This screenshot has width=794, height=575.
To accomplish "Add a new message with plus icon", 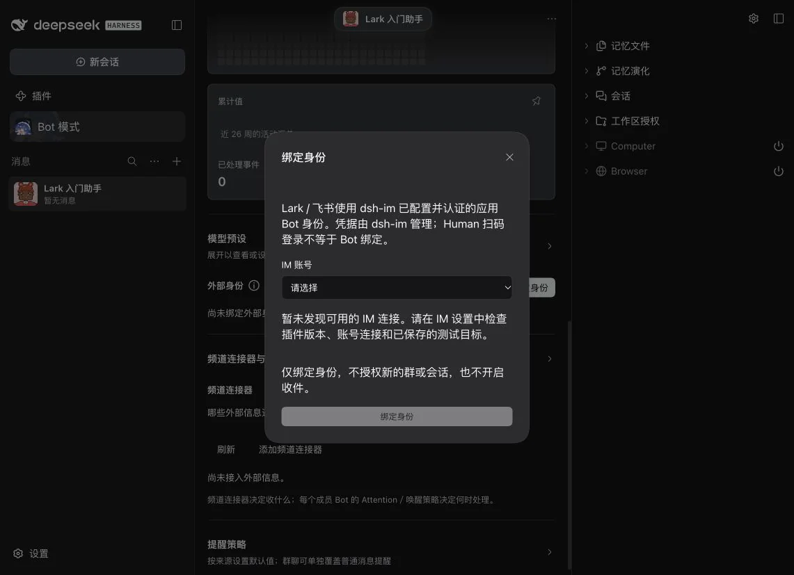I will pyautogui.click(x=177, y=161).
